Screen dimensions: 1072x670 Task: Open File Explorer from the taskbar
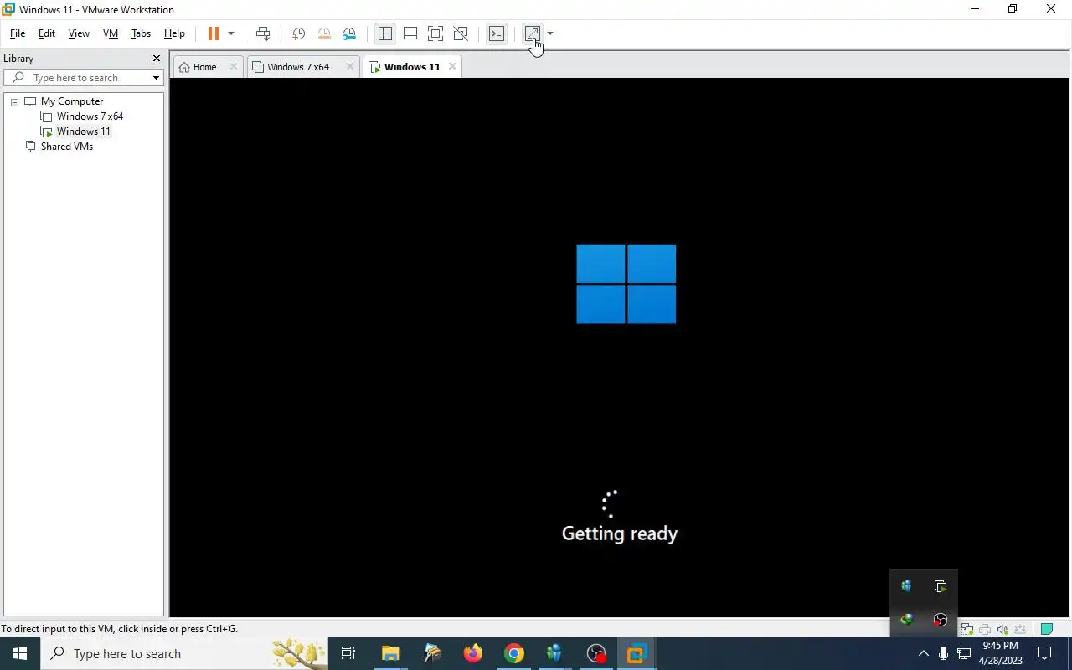391,653
